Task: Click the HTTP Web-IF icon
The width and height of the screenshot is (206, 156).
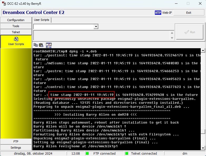Action: (x=158, y=13)
